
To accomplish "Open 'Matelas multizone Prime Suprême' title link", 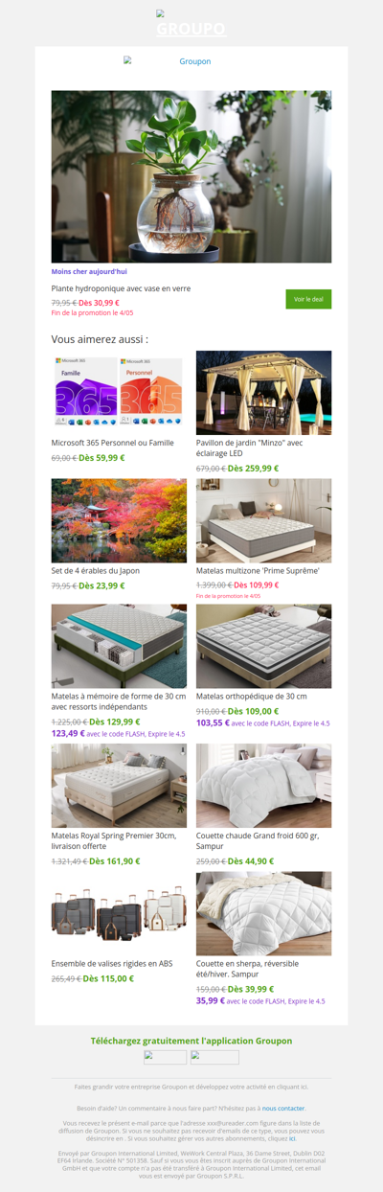I will pyautogui.click(x=258, y=571).
